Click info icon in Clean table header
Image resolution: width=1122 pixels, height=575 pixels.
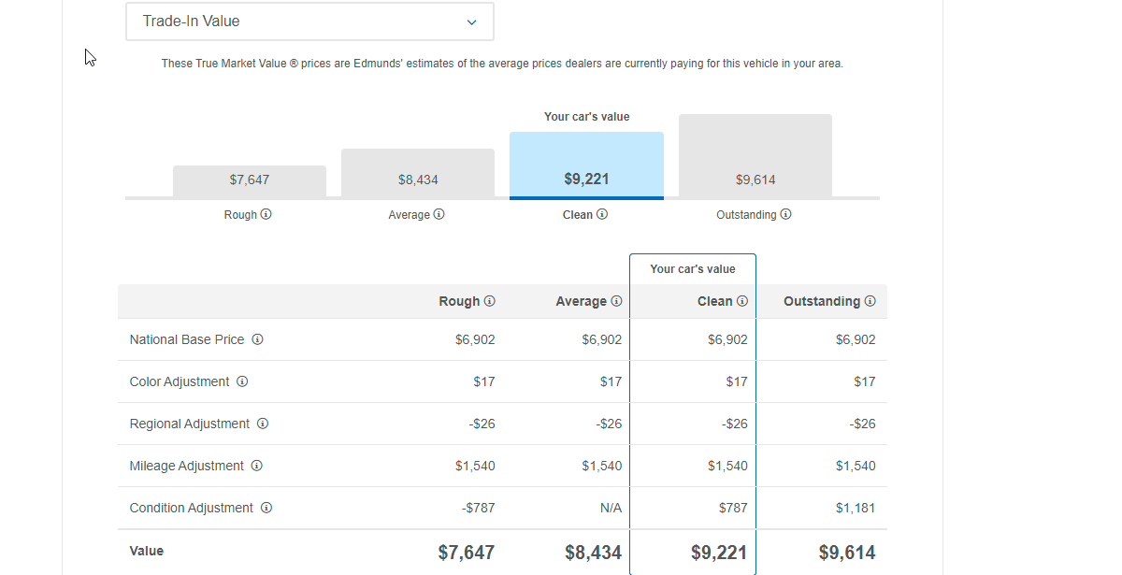742,301
